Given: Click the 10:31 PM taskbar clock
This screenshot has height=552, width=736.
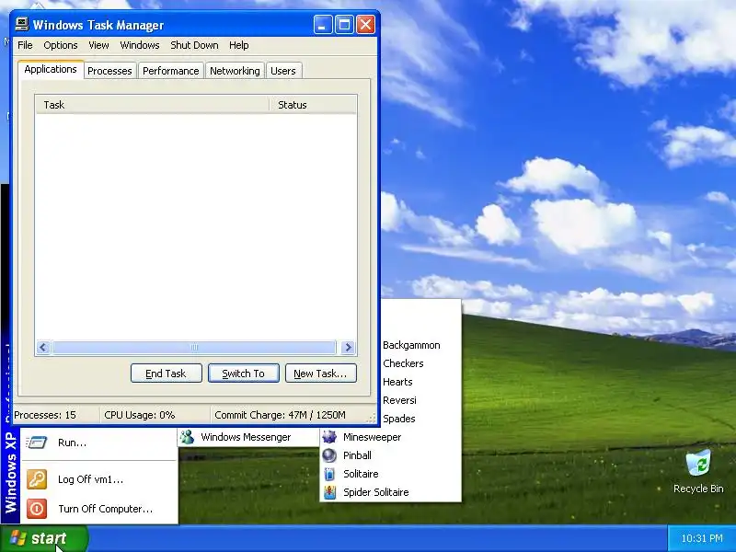Looking at the screenshot, I should tap(702, 538).
